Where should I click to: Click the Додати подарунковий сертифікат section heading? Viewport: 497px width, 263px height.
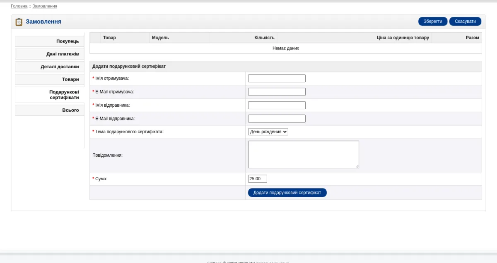(129, 66)
